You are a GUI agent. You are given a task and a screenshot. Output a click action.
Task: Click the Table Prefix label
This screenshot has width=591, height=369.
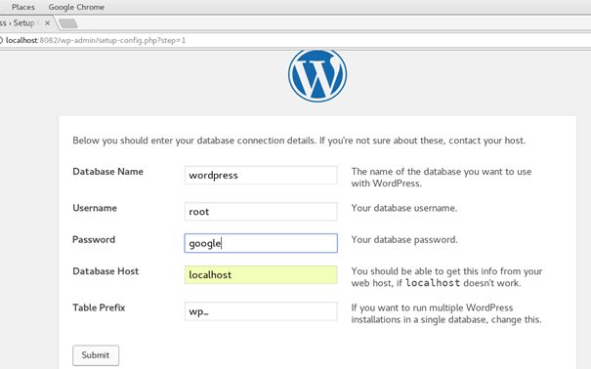click(99, 307)
